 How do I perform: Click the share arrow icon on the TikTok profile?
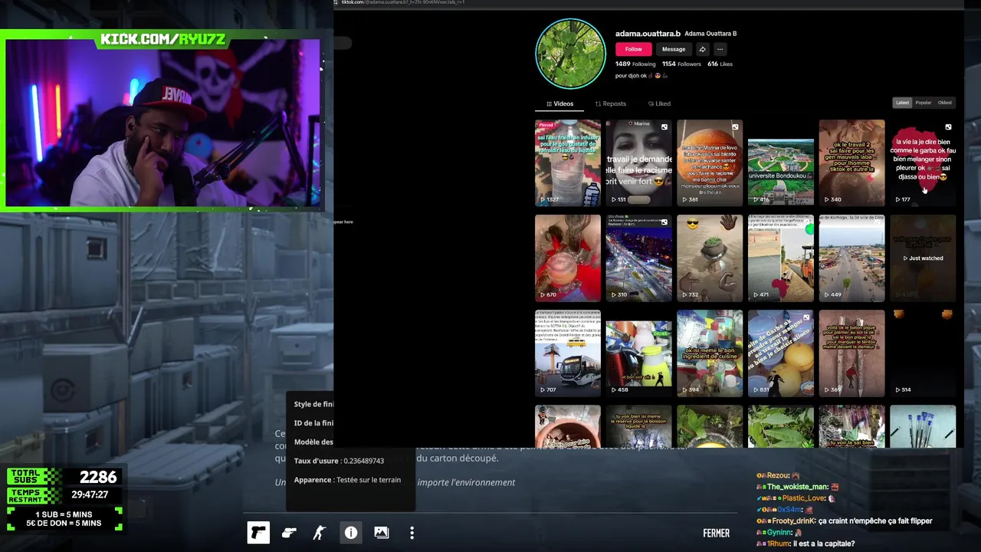(x=702, y=49)
